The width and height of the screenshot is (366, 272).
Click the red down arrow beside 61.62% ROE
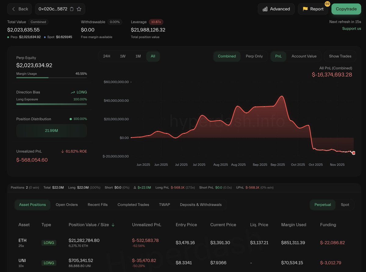point(63,151)
